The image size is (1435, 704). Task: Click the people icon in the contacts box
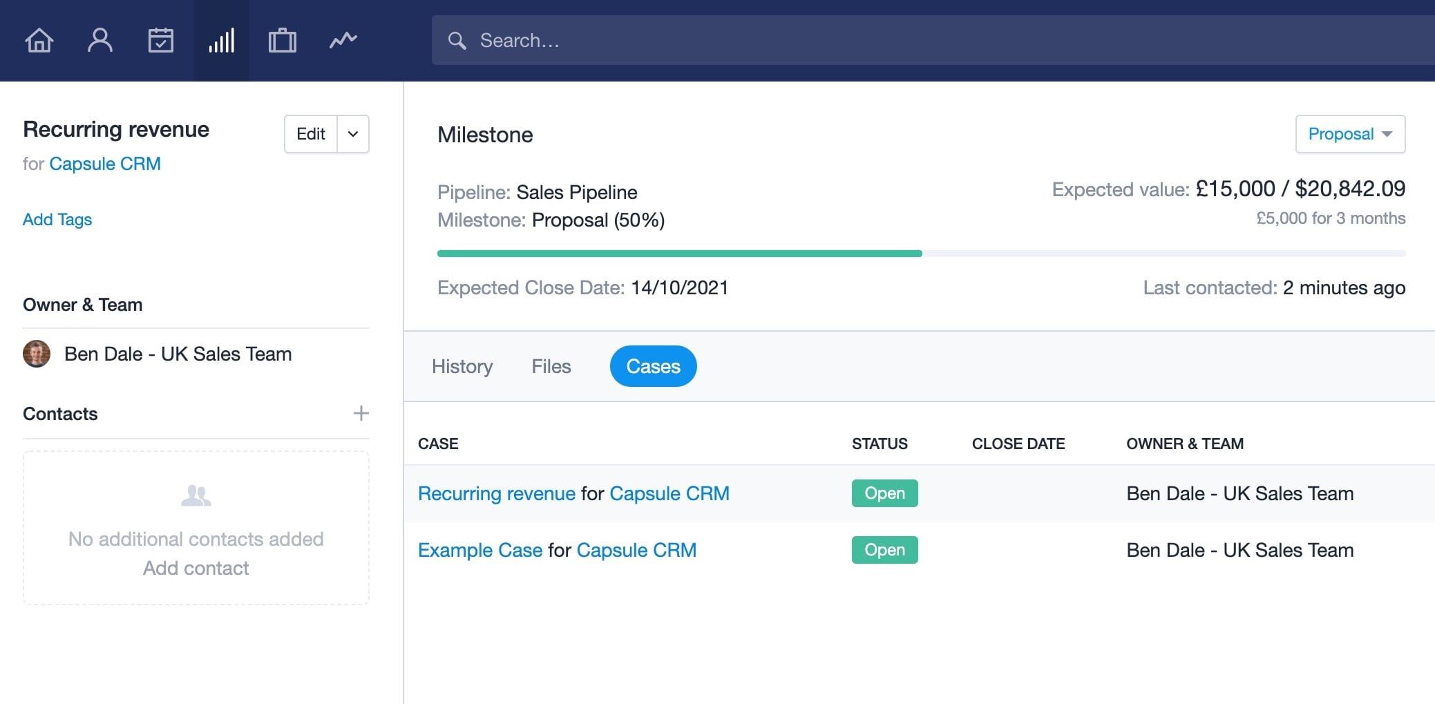click(196, 495)
